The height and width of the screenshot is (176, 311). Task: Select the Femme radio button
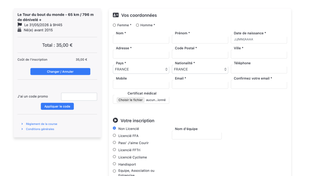(114, 25)
